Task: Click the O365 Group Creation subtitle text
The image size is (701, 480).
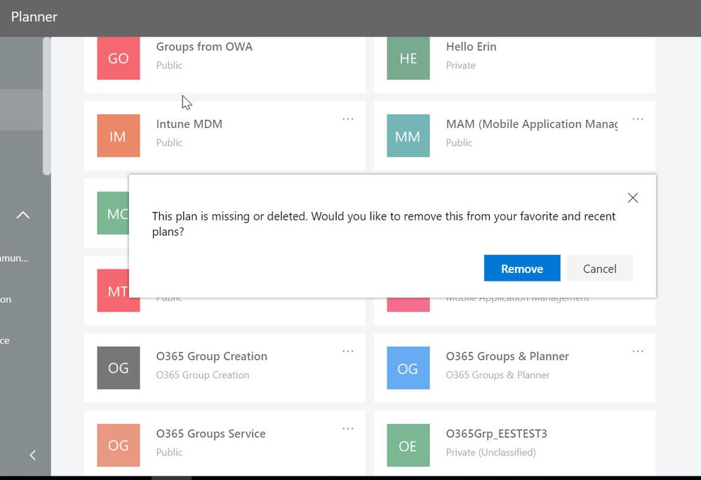Action: (x=203, y=375)
